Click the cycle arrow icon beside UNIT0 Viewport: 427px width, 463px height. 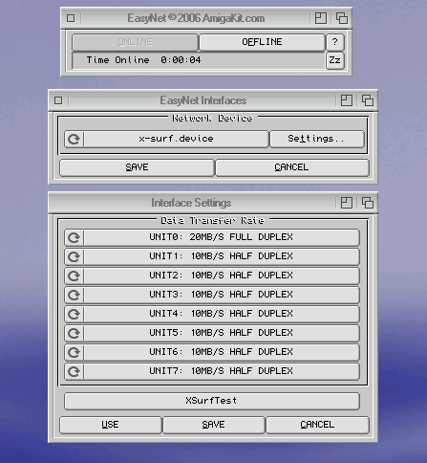pyautogui.click(x=74, y=237)
